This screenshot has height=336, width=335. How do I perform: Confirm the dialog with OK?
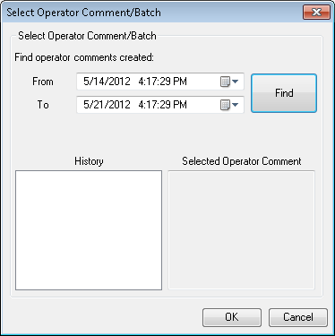point(232,317)
